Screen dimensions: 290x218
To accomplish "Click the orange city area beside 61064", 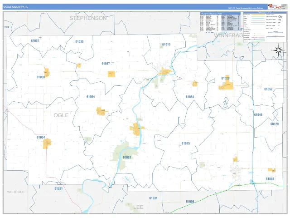I will click(47, 144).
